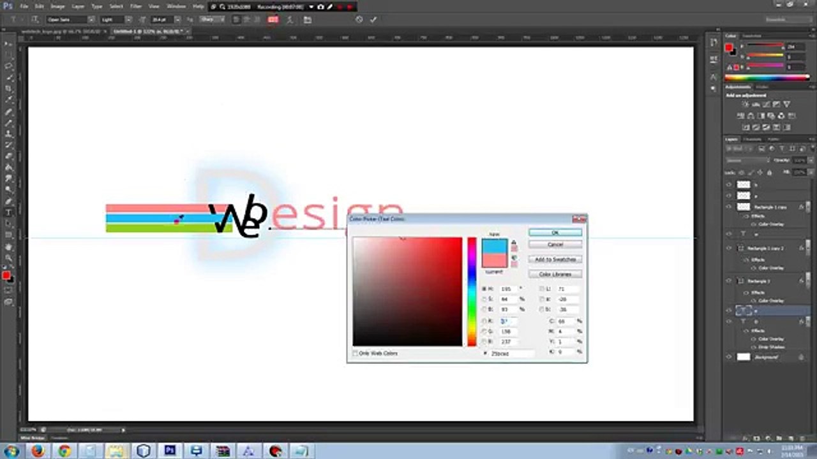
Task: Select the H hue radio button
Action: coord(484,289)
